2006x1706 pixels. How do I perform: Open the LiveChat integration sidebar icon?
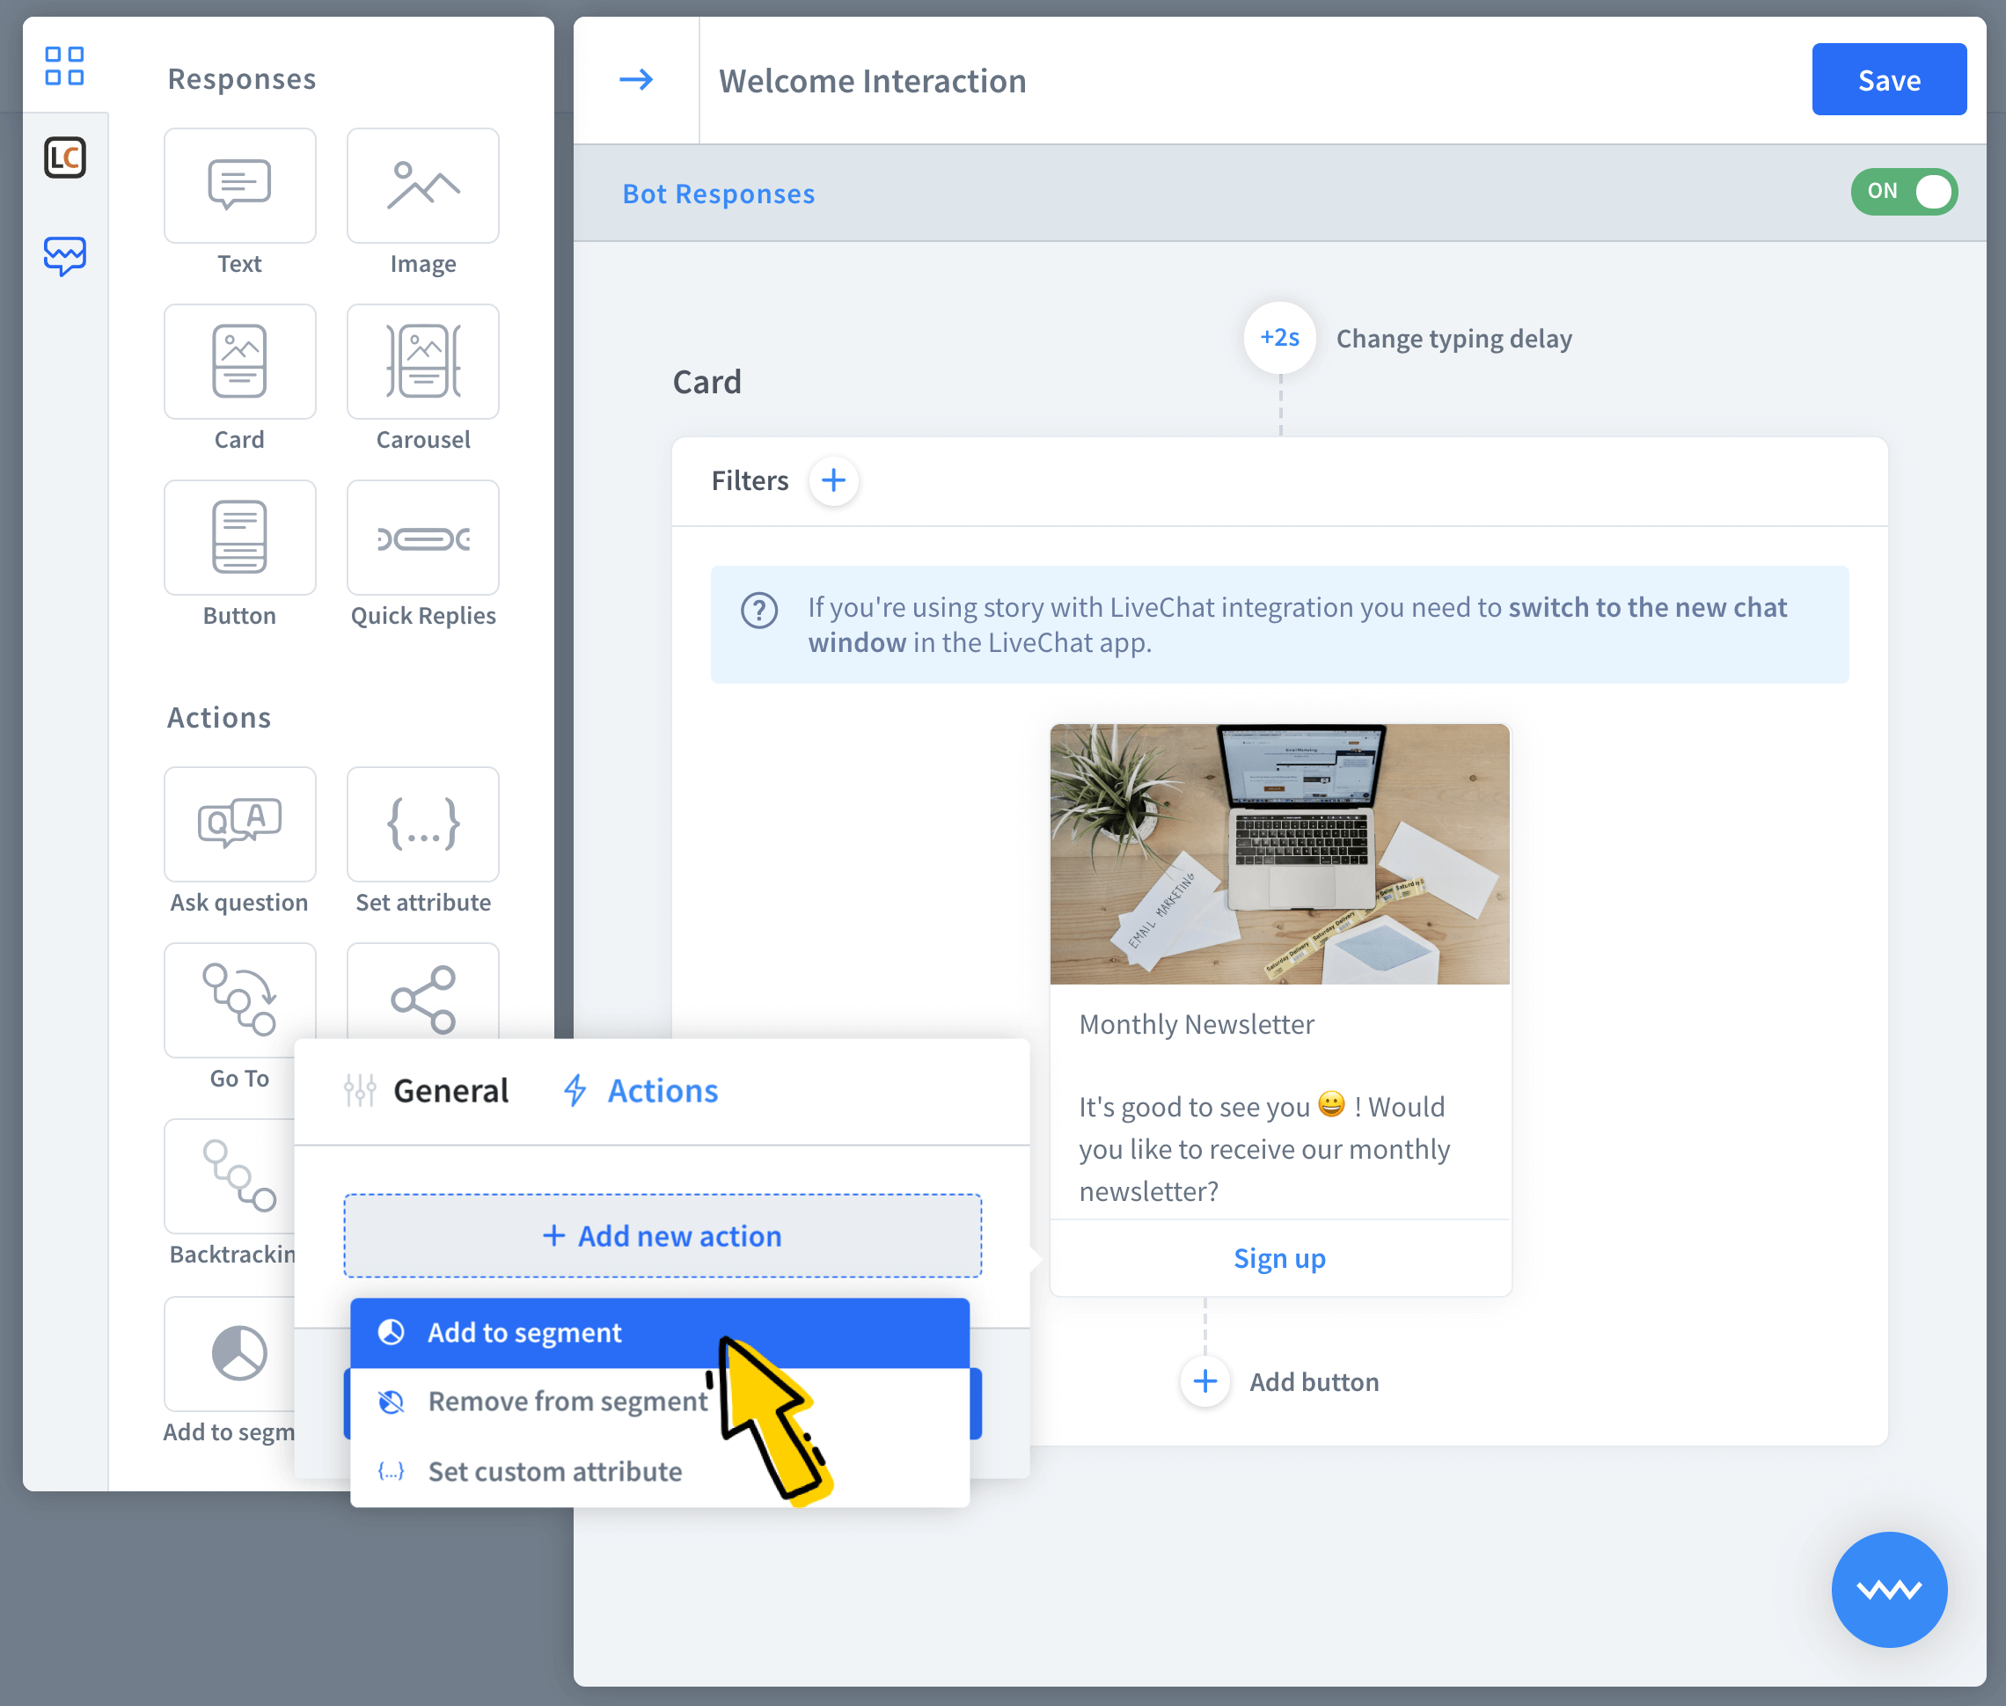65,157
